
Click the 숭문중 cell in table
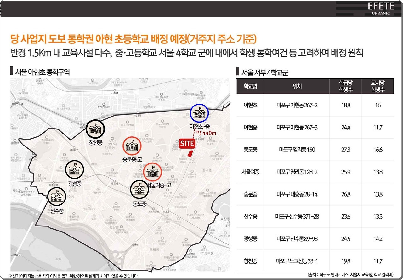[x=250, y=194]
